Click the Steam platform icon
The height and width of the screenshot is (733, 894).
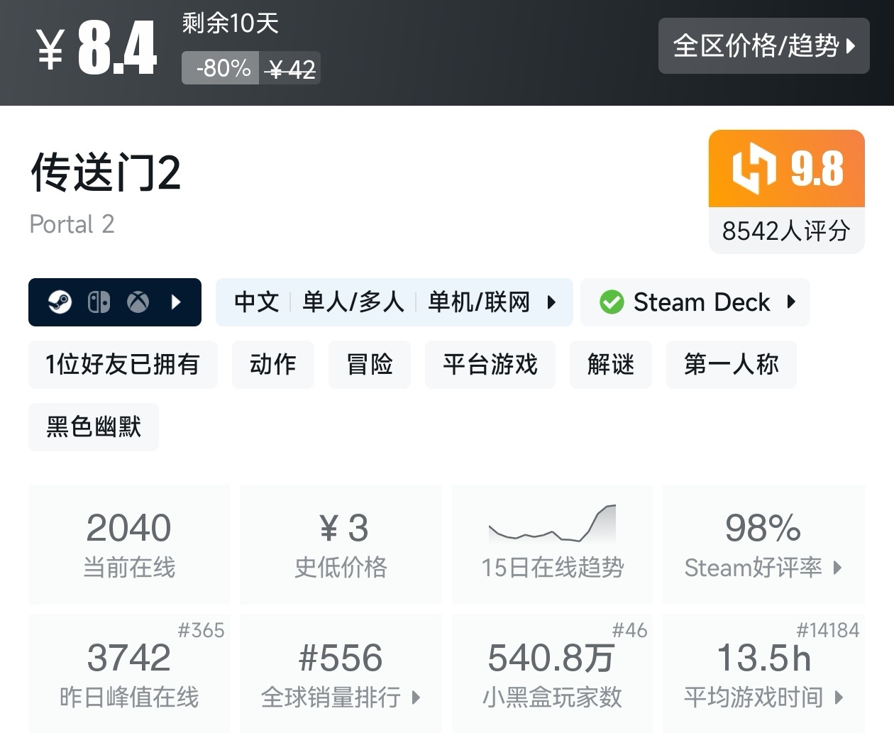click(x=60, y=302)
